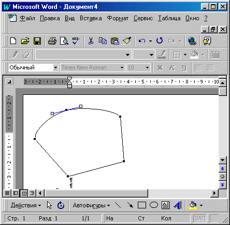Click the Shading Color bucket in tables toolbar
The height and width of the screenshot is (225, 230).
point(194,54)
